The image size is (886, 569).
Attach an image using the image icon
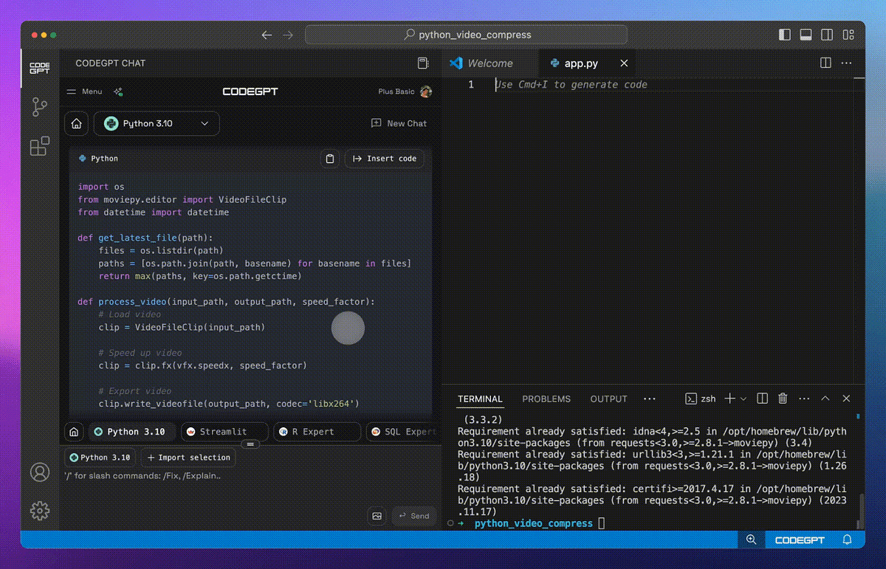tap(377, 516)
